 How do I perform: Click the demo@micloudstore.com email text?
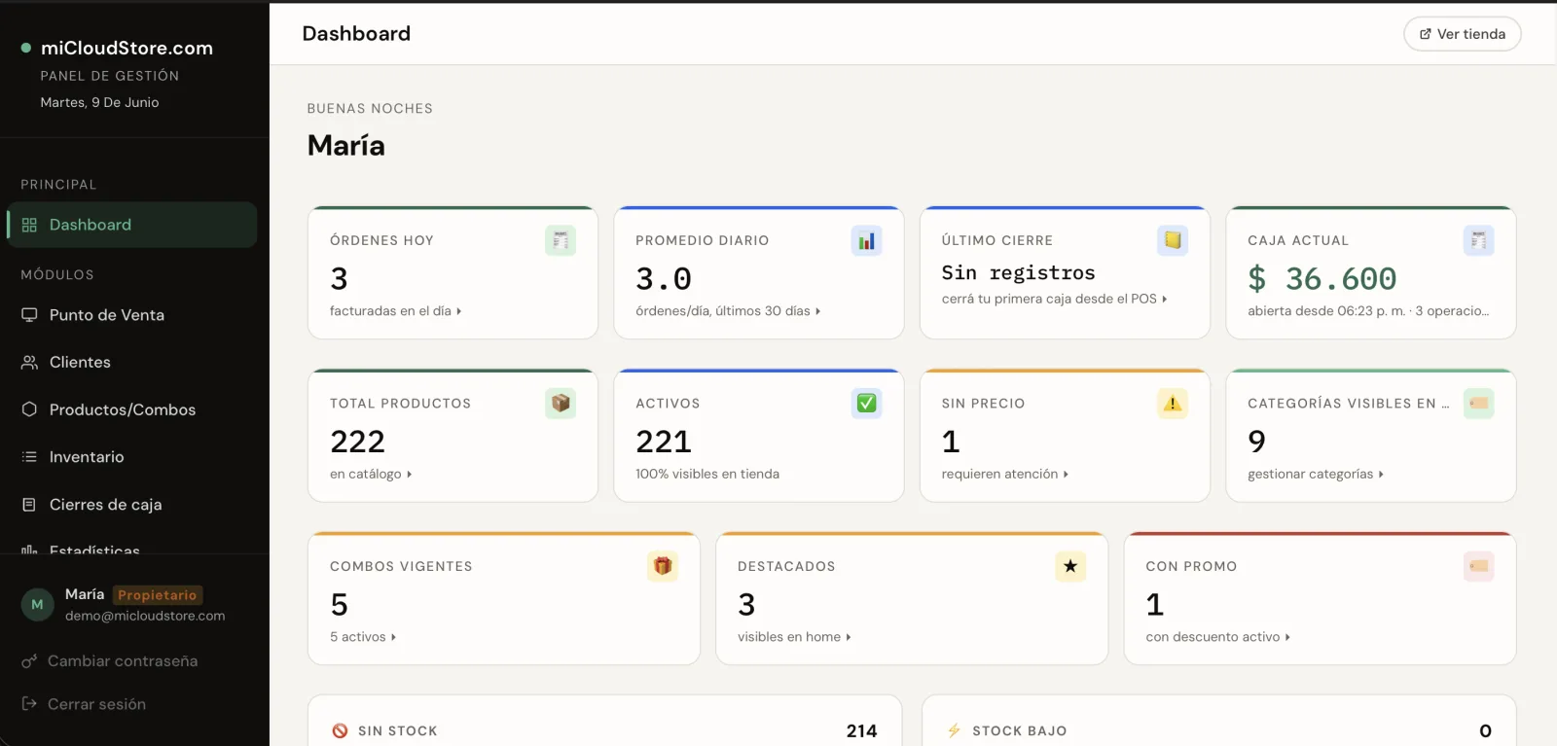pyautogui.click(x=145, y=616)
